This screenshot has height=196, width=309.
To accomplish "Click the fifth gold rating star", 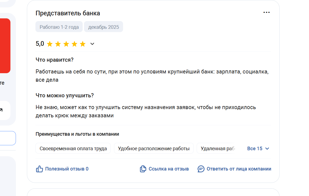I will [83, 44].
